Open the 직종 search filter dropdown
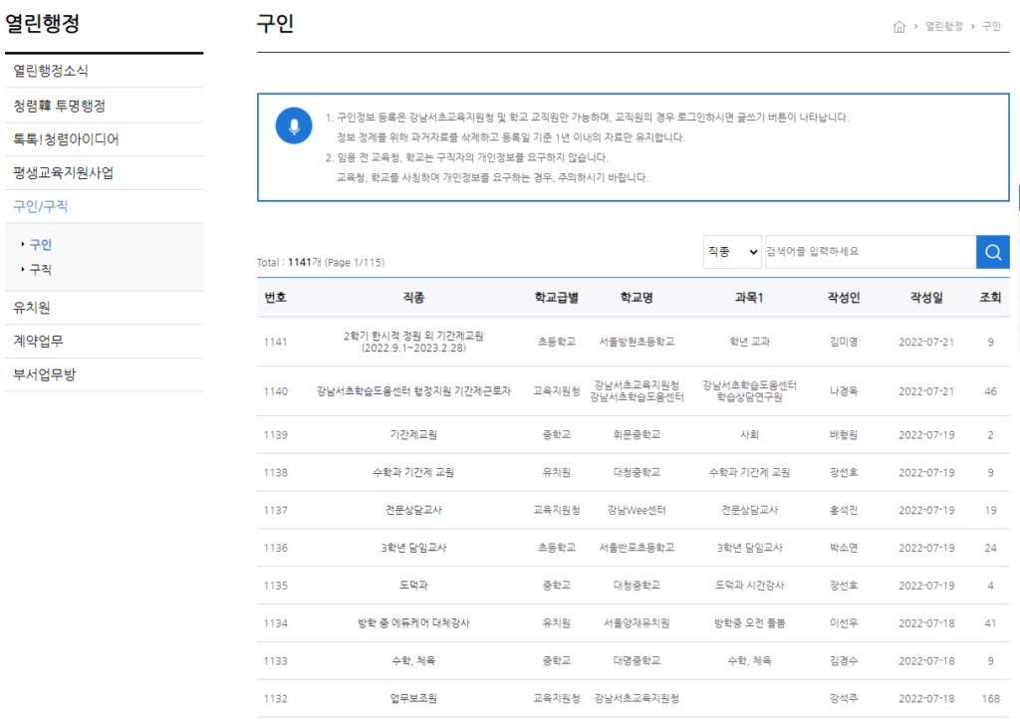This screenshot has width=1020, height=720. [x=732, y=252]
